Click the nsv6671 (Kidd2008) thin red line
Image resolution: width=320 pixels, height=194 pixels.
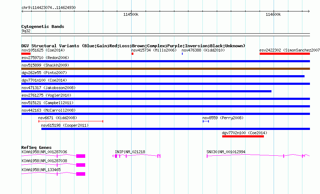click(x=71, y=121)
